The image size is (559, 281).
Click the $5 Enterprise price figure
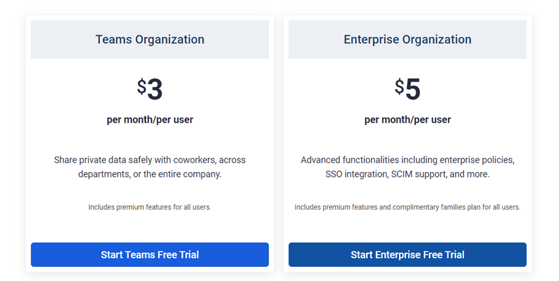pyautogui.click(x=407, y=89)
